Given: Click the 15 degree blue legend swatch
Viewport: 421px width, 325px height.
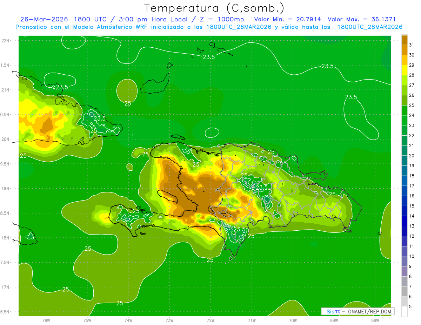Looking at the screenshot, I should click(x=405, y=201).
